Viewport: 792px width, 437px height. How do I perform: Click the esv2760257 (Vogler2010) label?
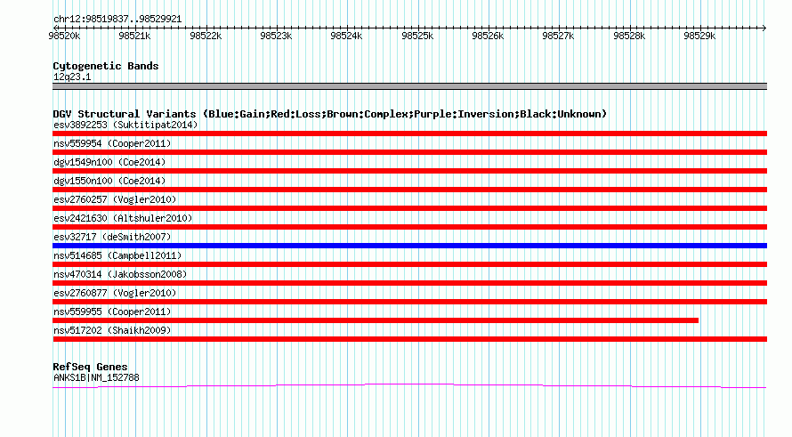[x=115, y=199]
